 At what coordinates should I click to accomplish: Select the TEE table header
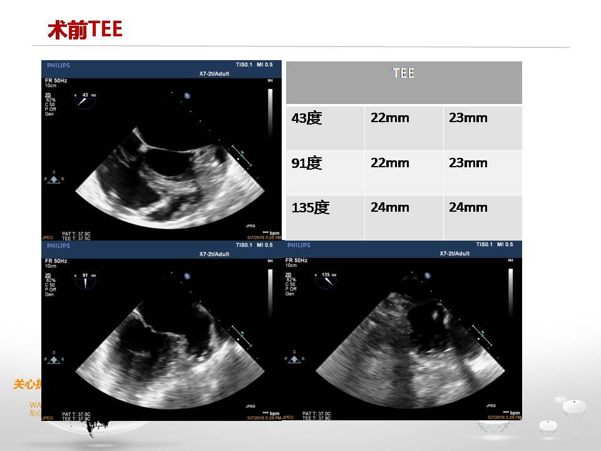[x=404, y=83]
